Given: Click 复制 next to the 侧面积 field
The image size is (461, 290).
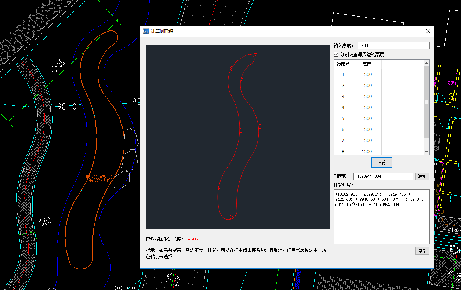Looking at the screenshot, I should (422, 176).
